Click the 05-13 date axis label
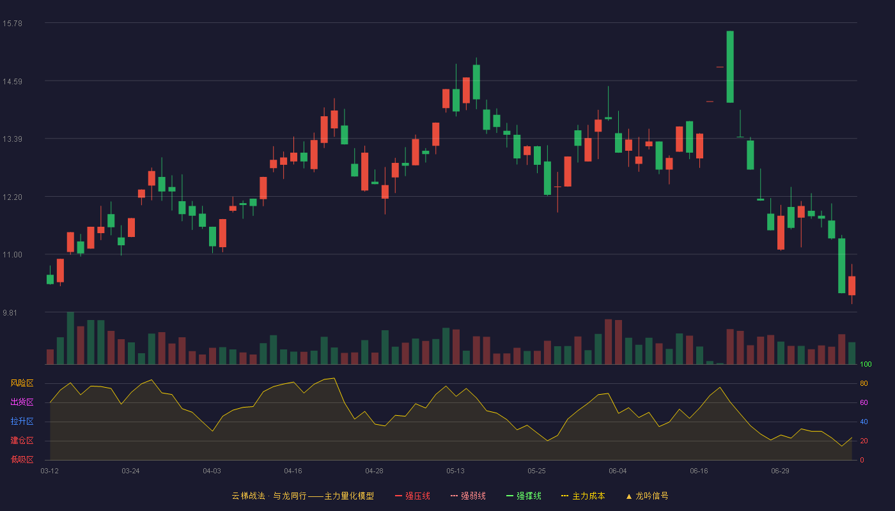The height and width of the screenshot is (511, 895). (455, 471)
